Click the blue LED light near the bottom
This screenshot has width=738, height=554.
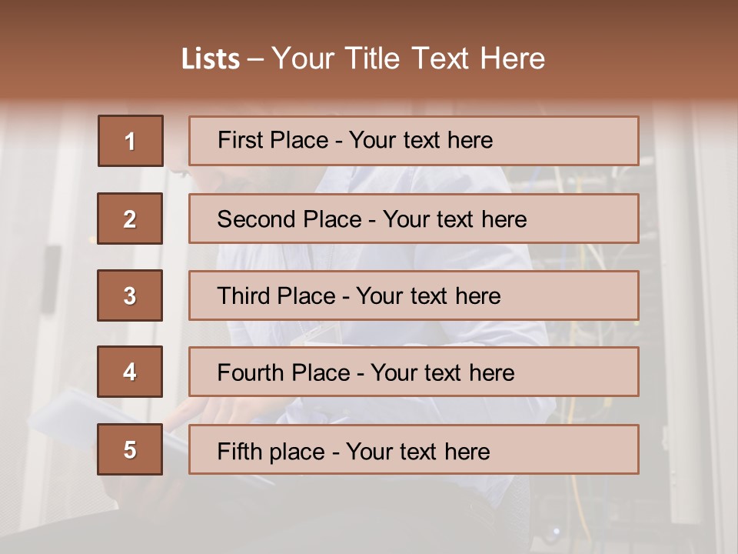coord(557,530)
